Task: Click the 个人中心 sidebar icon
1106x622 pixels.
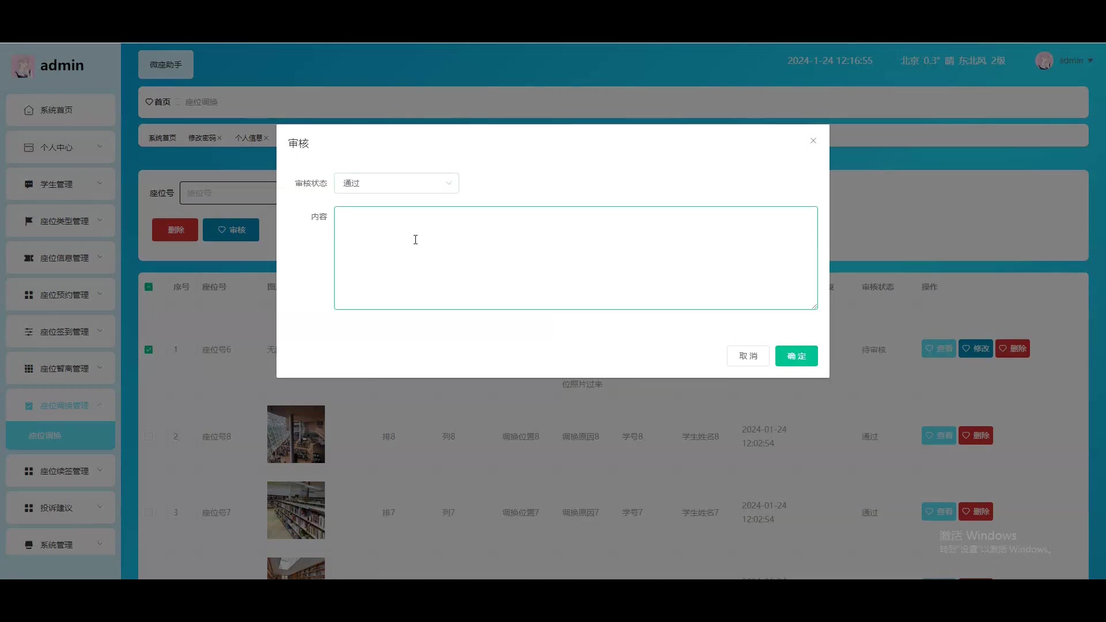Action: [29, 147]
